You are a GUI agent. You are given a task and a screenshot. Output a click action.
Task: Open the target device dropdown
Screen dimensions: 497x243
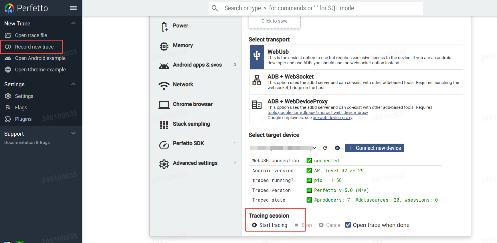pyautogui.click(x=283, y=148)
